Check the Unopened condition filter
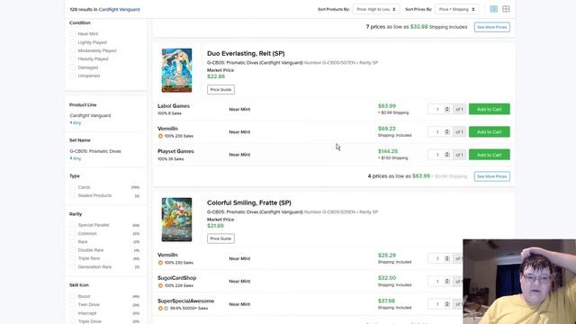Image resolution: width=576 pixels, height=324 pixels. tap(73, 76)
